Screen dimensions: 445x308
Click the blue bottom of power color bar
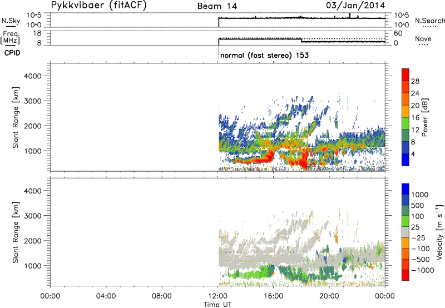[406, 160]
